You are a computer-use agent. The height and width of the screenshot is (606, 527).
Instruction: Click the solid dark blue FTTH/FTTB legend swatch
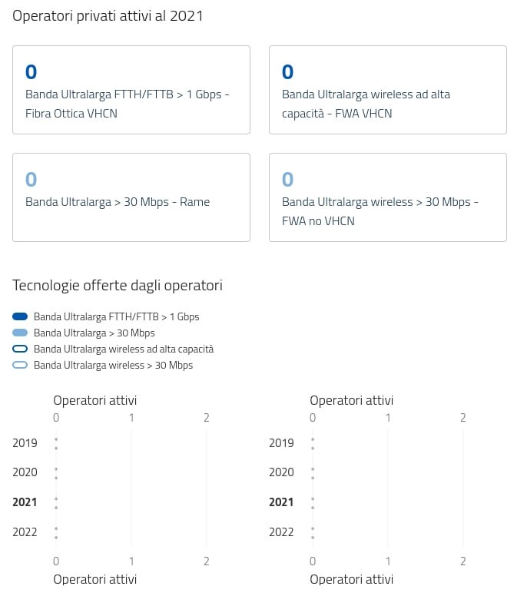tap(20, 316)
